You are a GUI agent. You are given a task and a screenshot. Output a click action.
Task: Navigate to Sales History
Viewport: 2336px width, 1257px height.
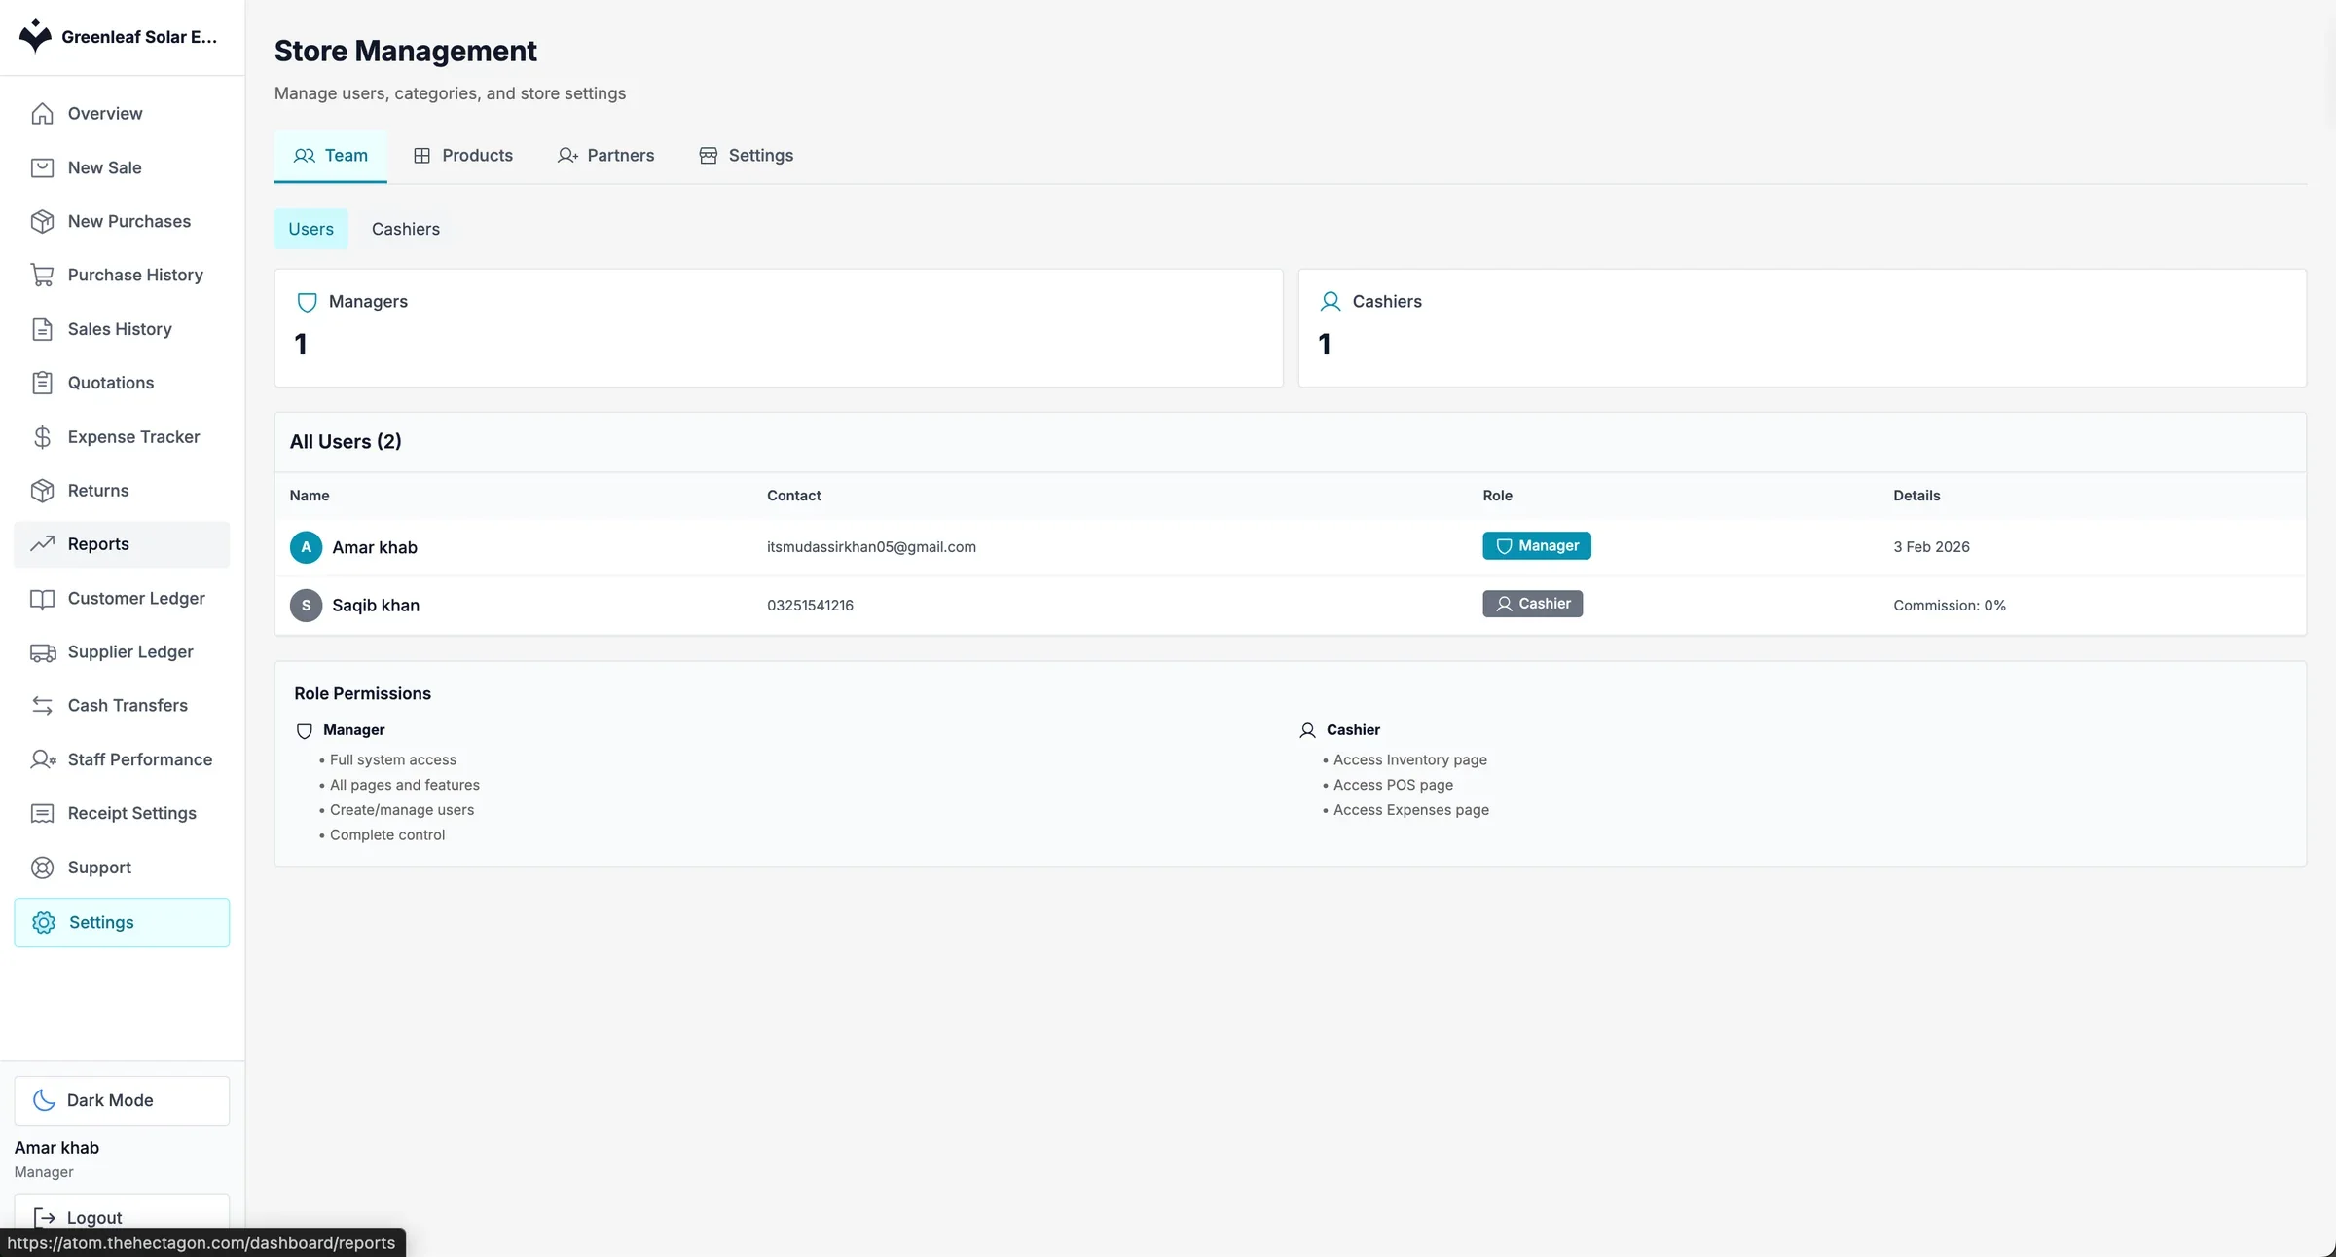coord(122,329)
